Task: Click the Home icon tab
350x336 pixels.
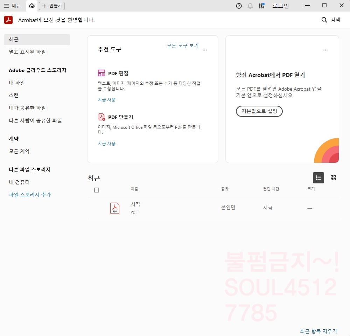Action: (32, 6)
